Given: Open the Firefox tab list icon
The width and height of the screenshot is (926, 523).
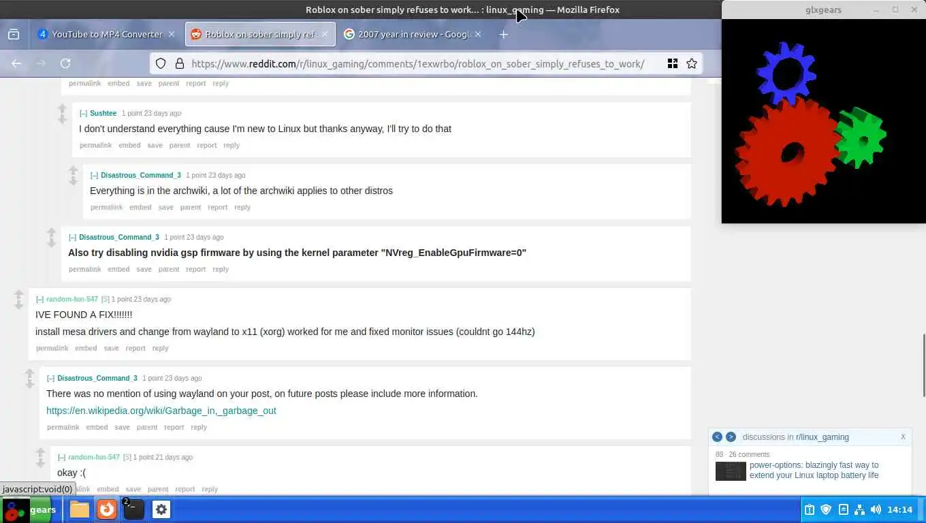Looking at the screenshot, I should click(14, 34).
